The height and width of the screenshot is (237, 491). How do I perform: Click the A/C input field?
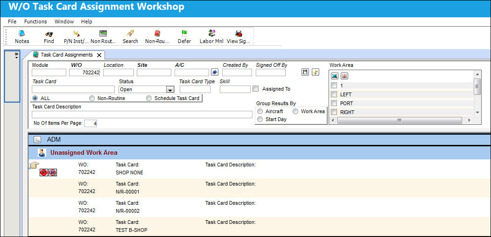(x=192, y=72)
